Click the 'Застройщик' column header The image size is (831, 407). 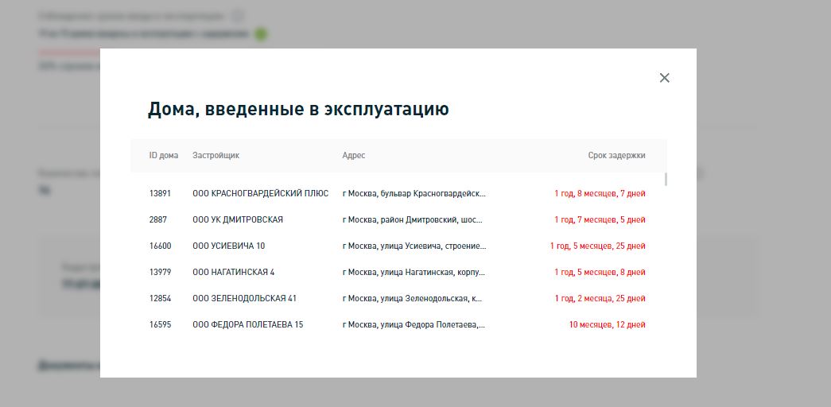point(216,156)
